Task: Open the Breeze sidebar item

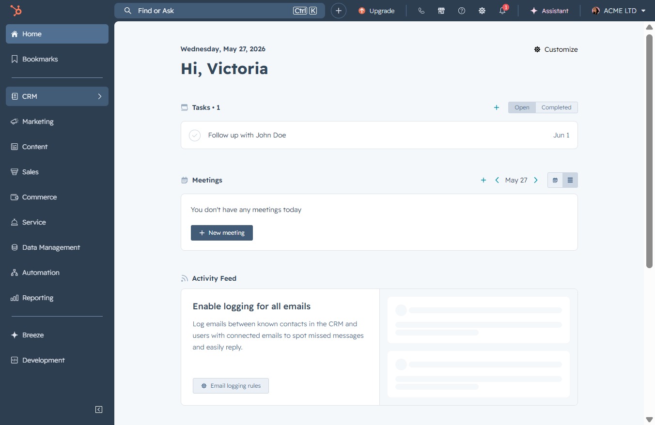Action: click(57, 335)
